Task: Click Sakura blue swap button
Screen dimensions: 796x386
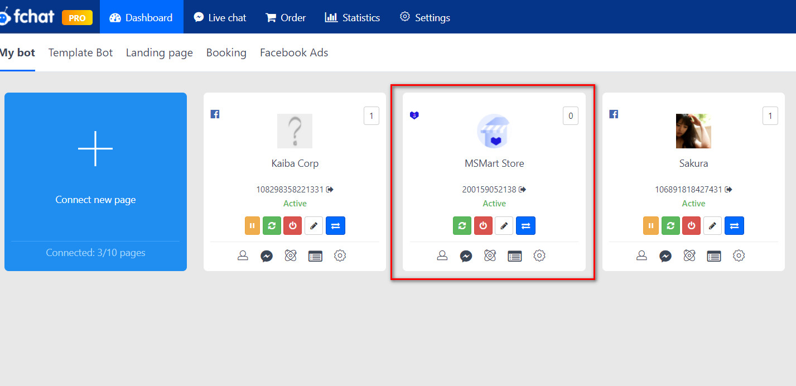Action: pyautogui.click(x=734, y=225)
